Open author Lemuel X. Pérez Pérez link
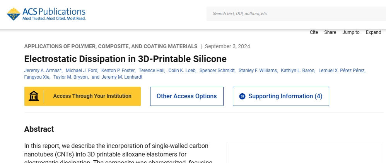 [x=342, y=71]
